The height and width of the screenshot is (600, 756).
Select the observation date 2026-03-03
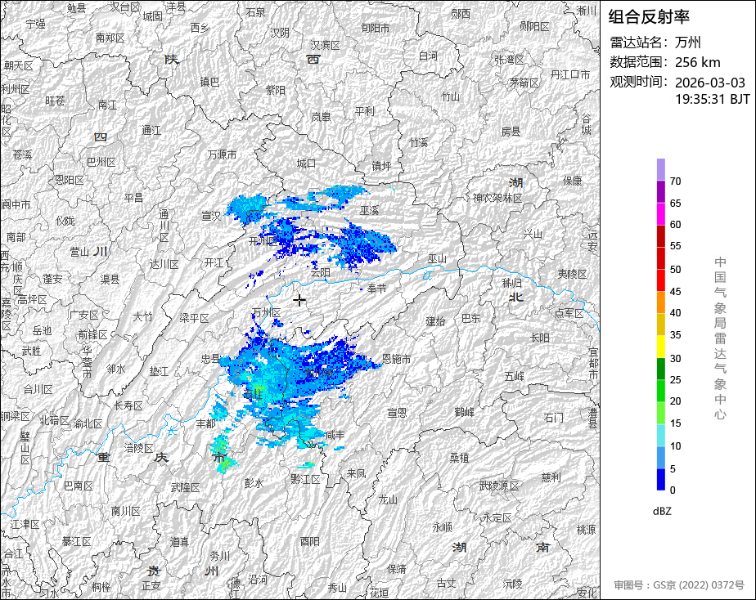coord(709,83)
